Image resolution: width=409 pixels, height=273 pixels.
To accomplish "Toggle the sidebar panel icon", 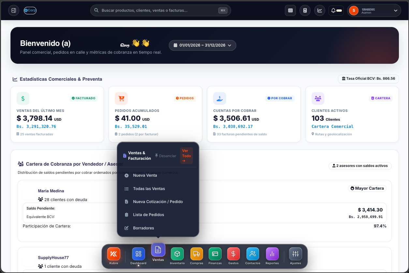I will (14, 10).
